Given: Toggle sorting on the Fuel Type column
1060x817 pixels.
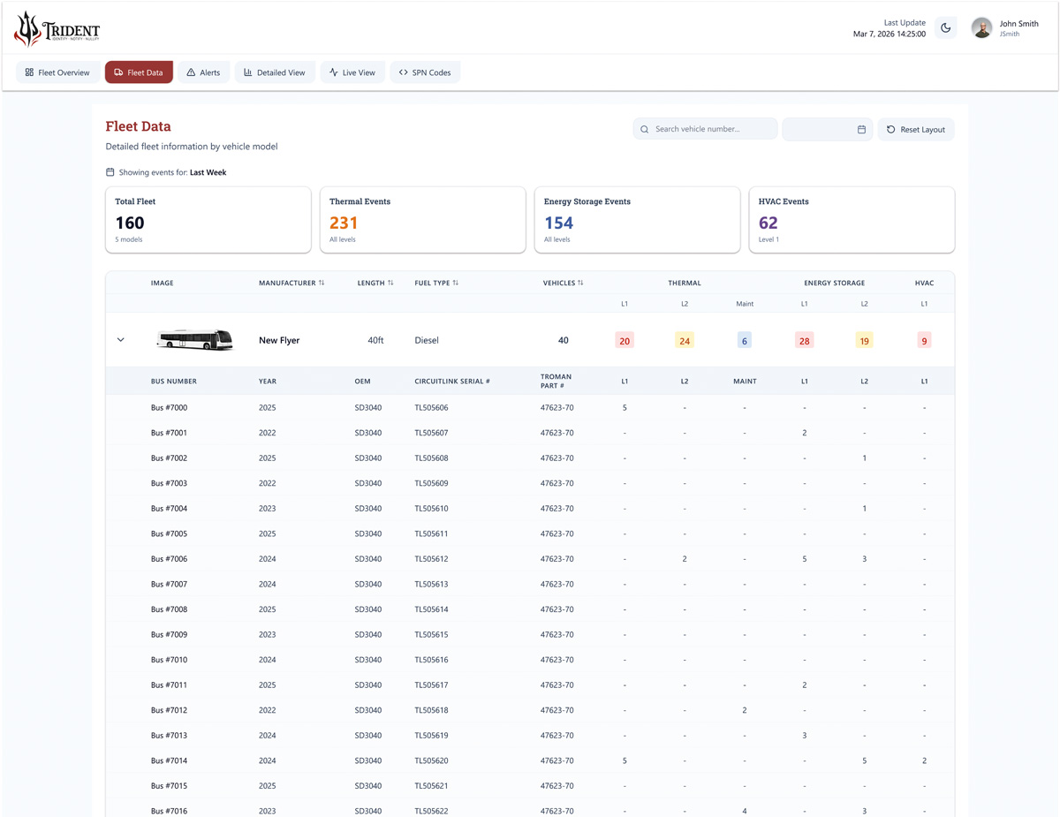Looking at the screenshot, I should [x=456, y=283].
